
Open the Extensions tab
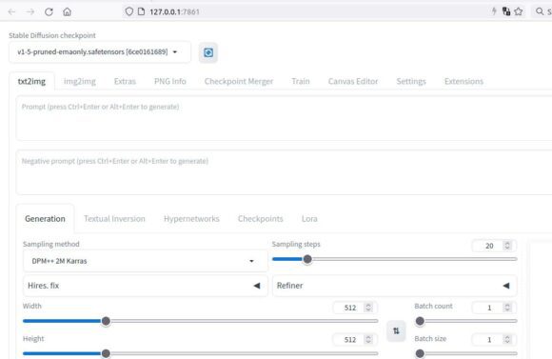click(x=463, y=81)
